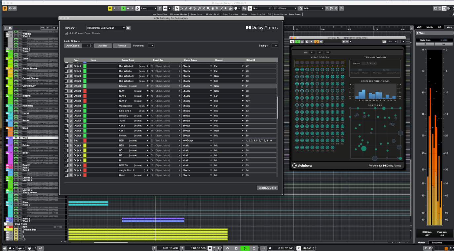Open renderer settings gear next to Renderer dropdown
This screenshot has width=454, height=251.
(x=129, y=28)
